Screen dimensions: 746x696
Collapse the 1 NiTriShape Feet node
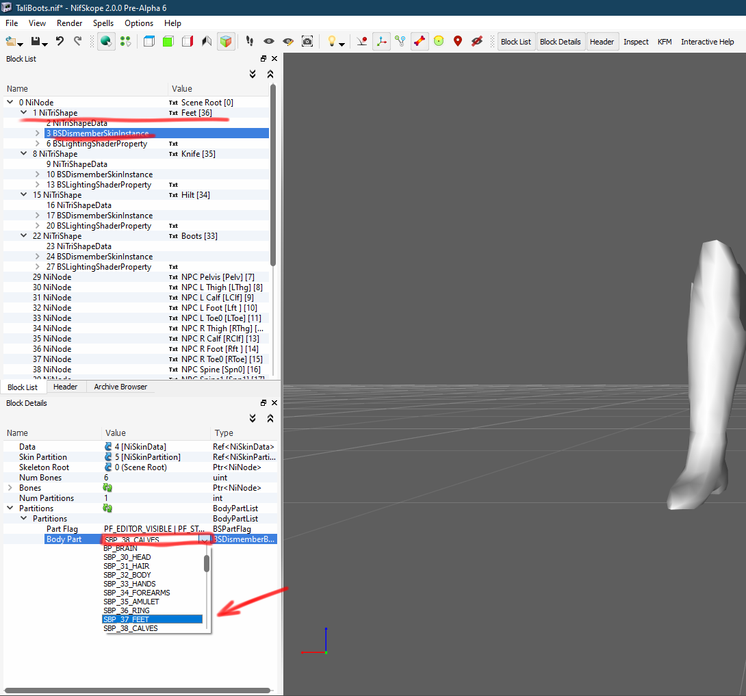click(x=24, y=113)
